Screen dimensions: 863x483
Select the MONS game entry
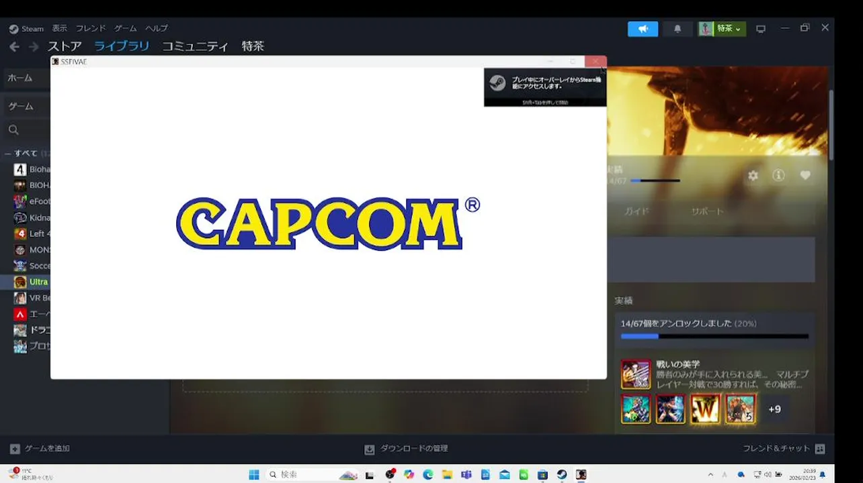pos(32,250)
